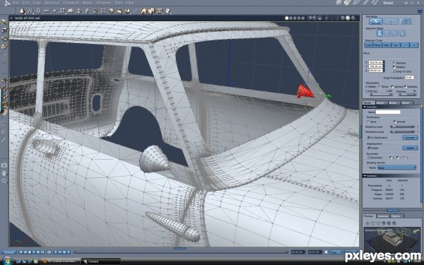Select None subdivision radio
424x265 pixels.
368,122
